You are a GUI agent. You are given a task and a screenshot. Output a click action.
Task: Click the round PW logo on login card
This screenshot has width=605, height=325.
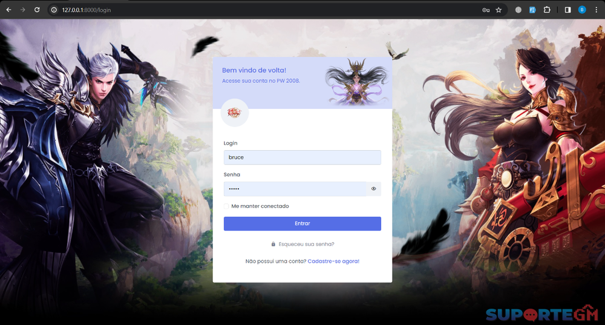point(235,113)
